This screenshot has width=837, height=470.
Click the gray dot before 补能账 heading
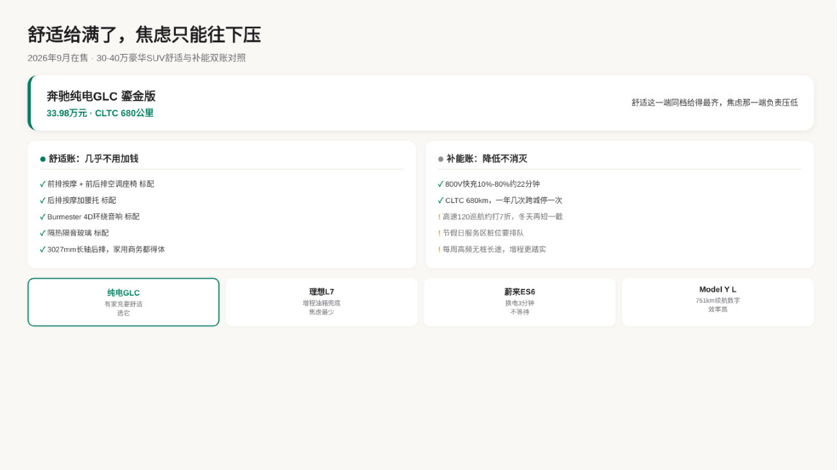coord(441,159)
